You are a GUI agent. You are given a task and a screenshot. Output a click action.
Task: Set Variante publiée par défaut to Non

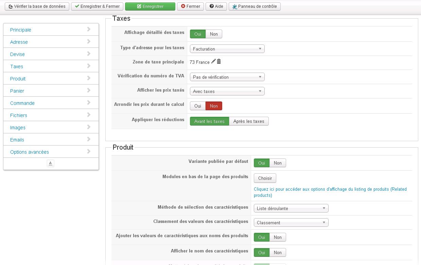point(278,163)
